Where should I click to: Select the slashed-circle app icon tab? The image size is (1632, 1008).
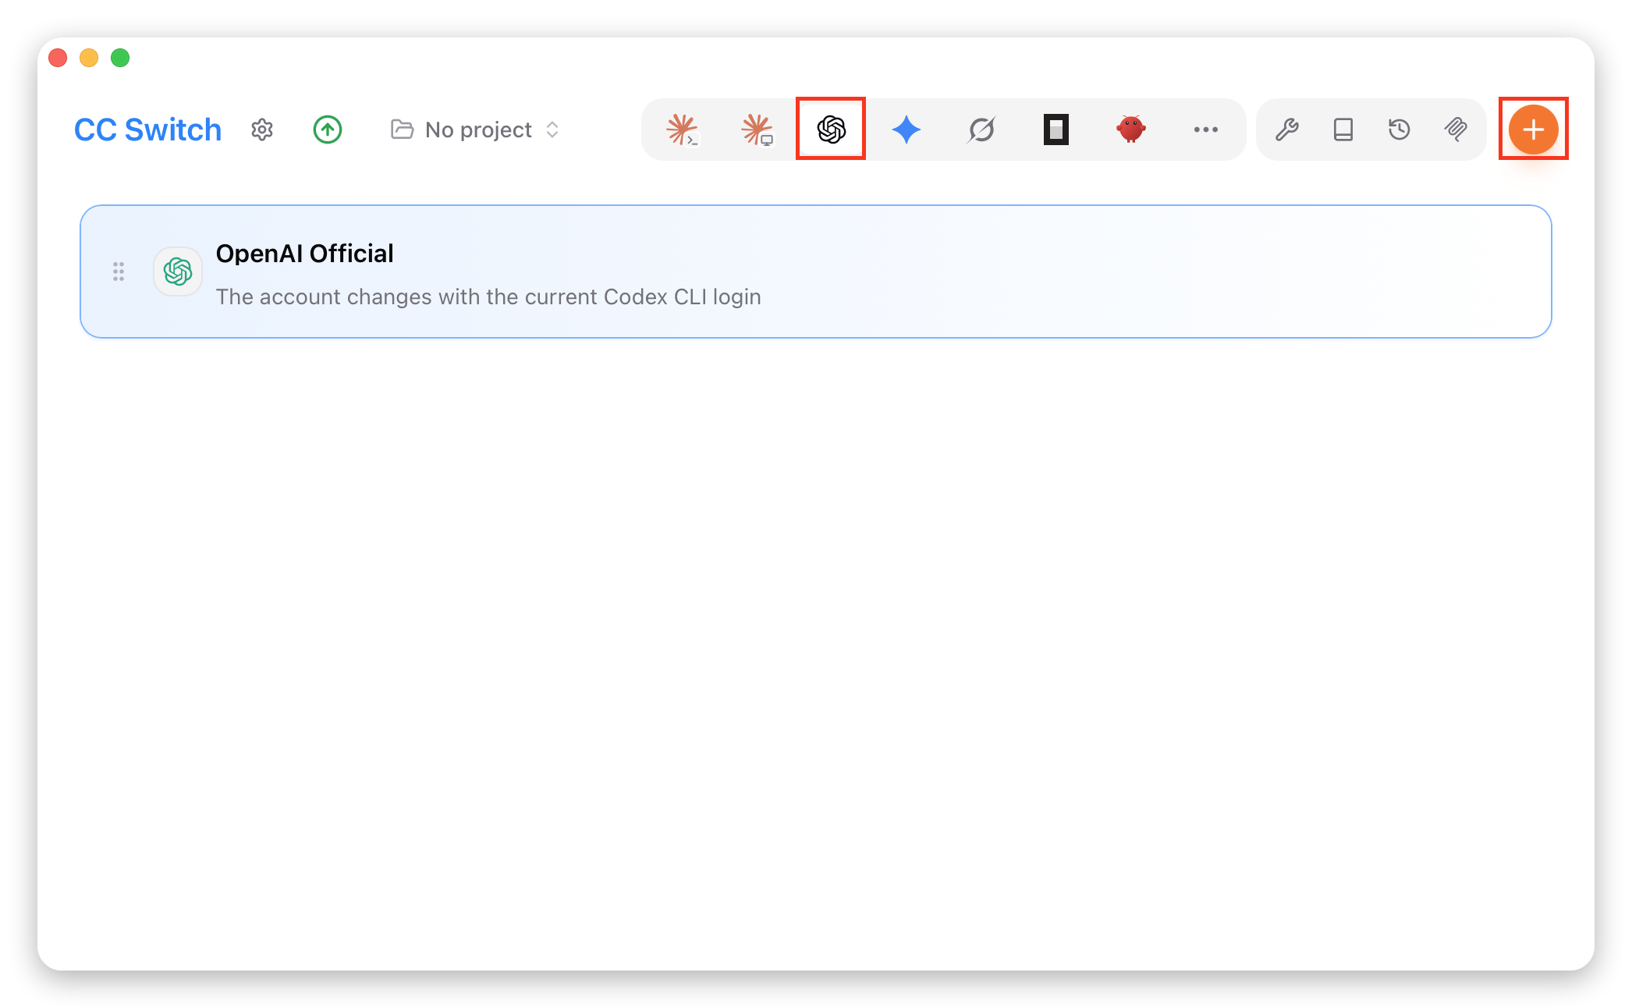(981, 130)
